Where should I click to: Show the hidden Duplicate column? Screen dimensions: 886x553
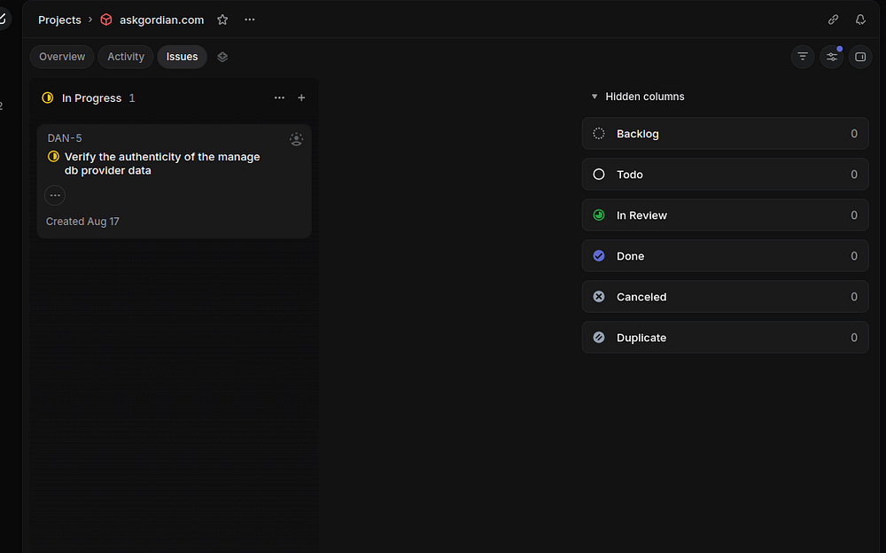(725, 337)
